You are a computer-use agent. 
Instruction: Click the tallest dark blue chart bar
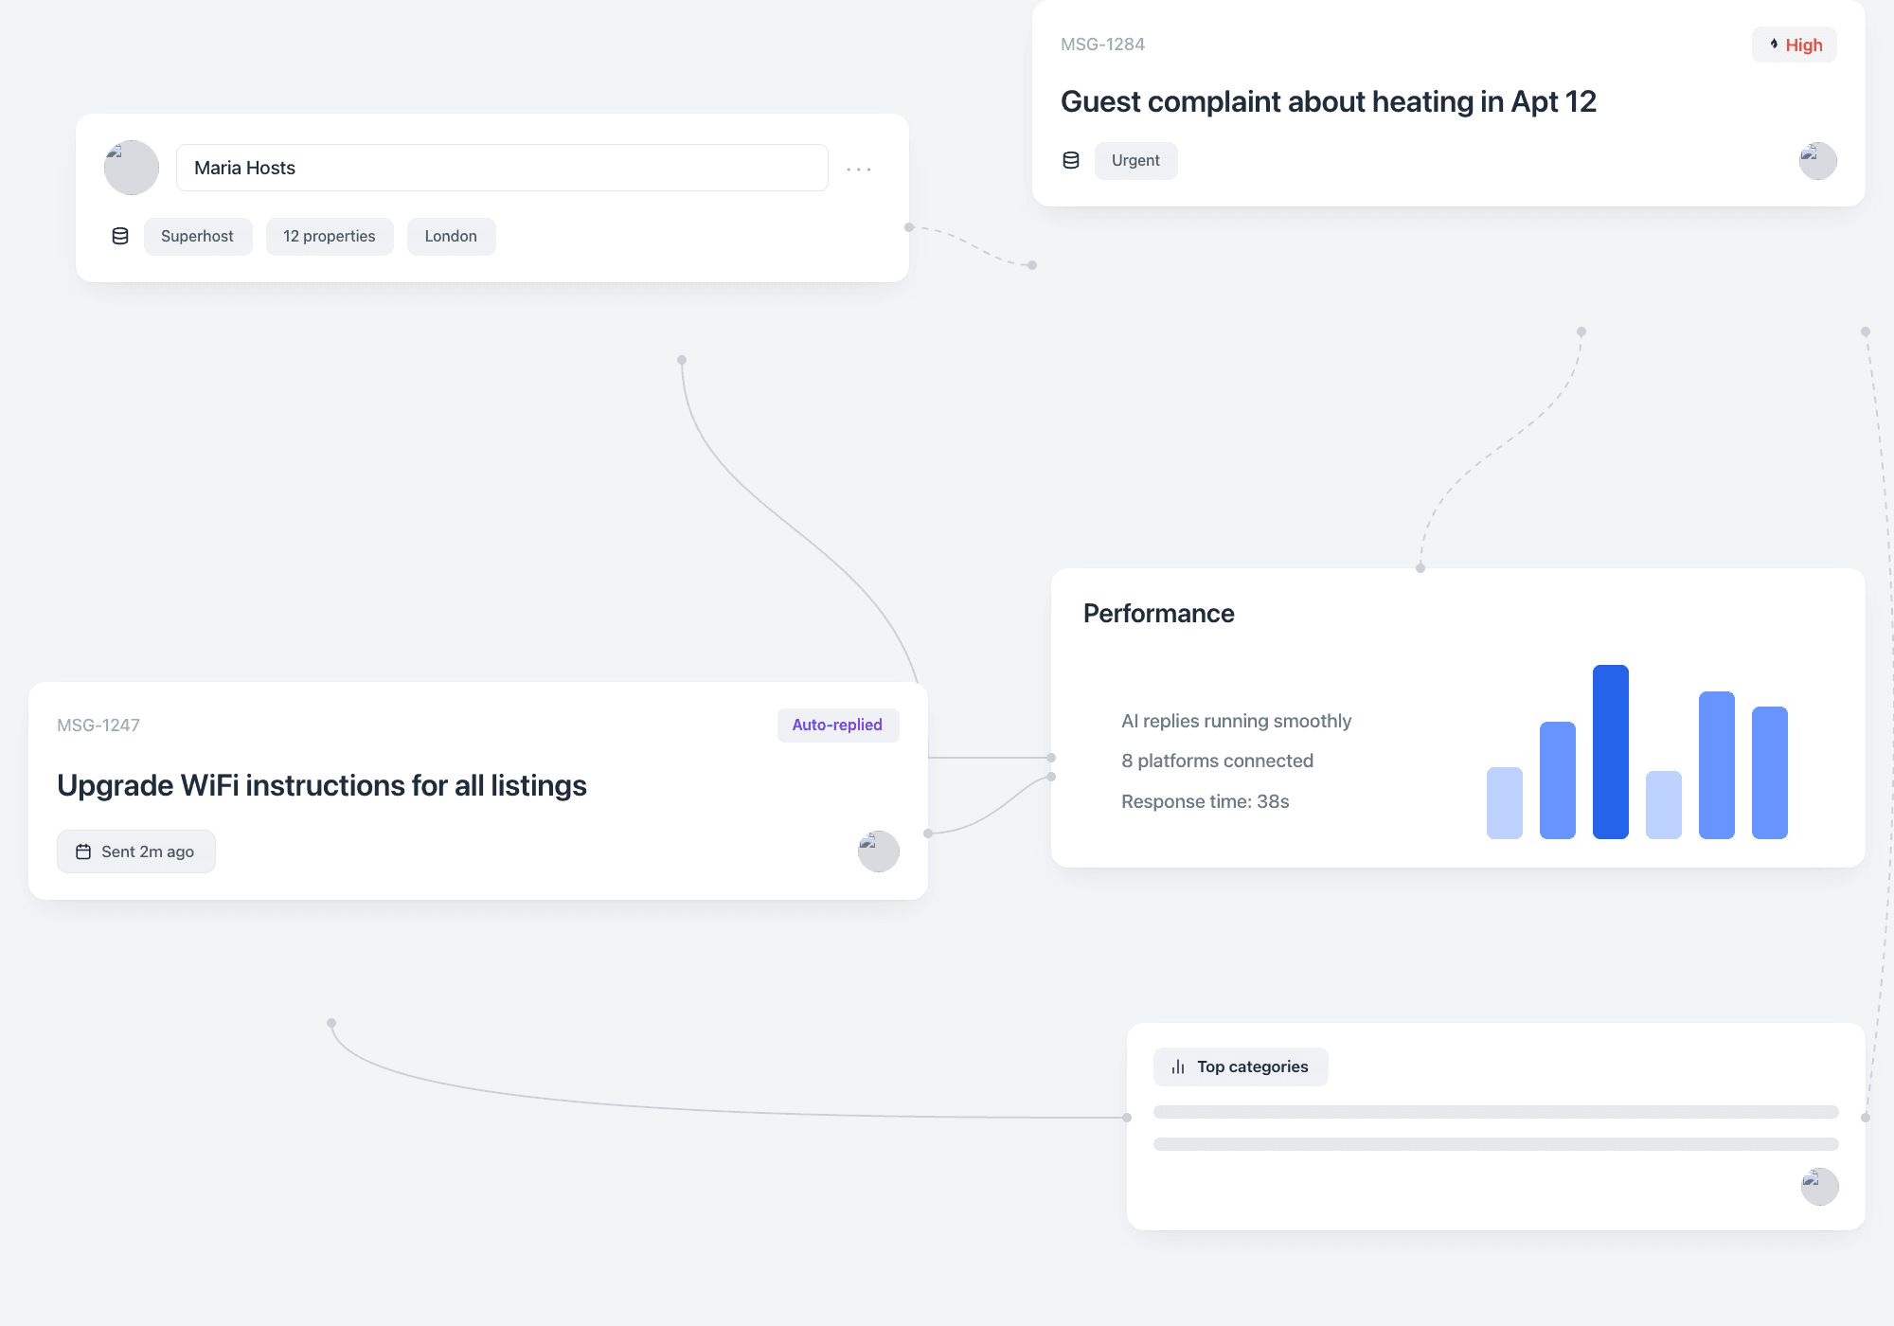click(x=1610, y=751)
